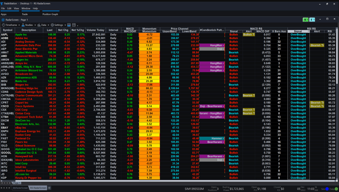Open the Window menu
339x192 pixels.
click(26, 8)
